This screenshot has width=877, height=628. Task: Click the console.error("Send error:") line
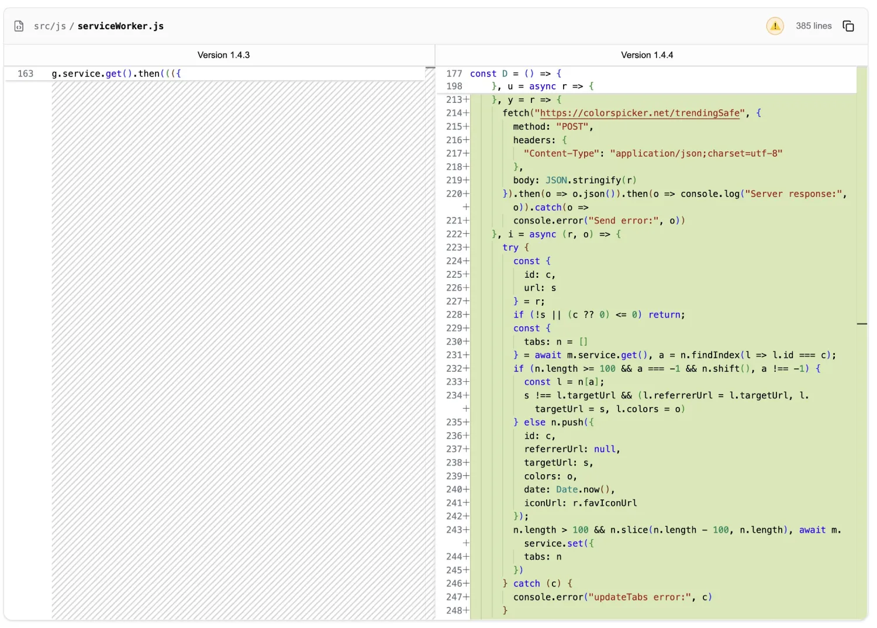pos(599,221)
